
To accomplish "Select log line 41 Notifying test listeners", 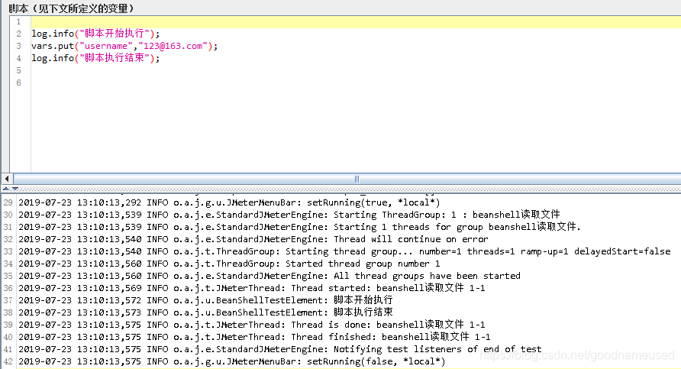I will click(280, 349).
